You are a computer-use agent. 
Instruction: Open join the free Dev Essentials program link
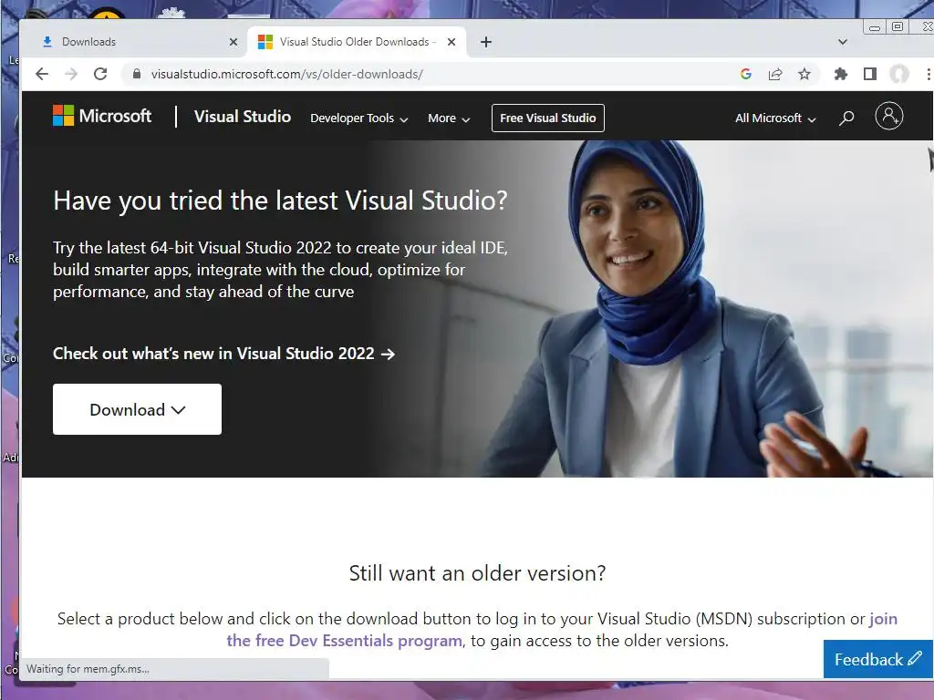562,630
